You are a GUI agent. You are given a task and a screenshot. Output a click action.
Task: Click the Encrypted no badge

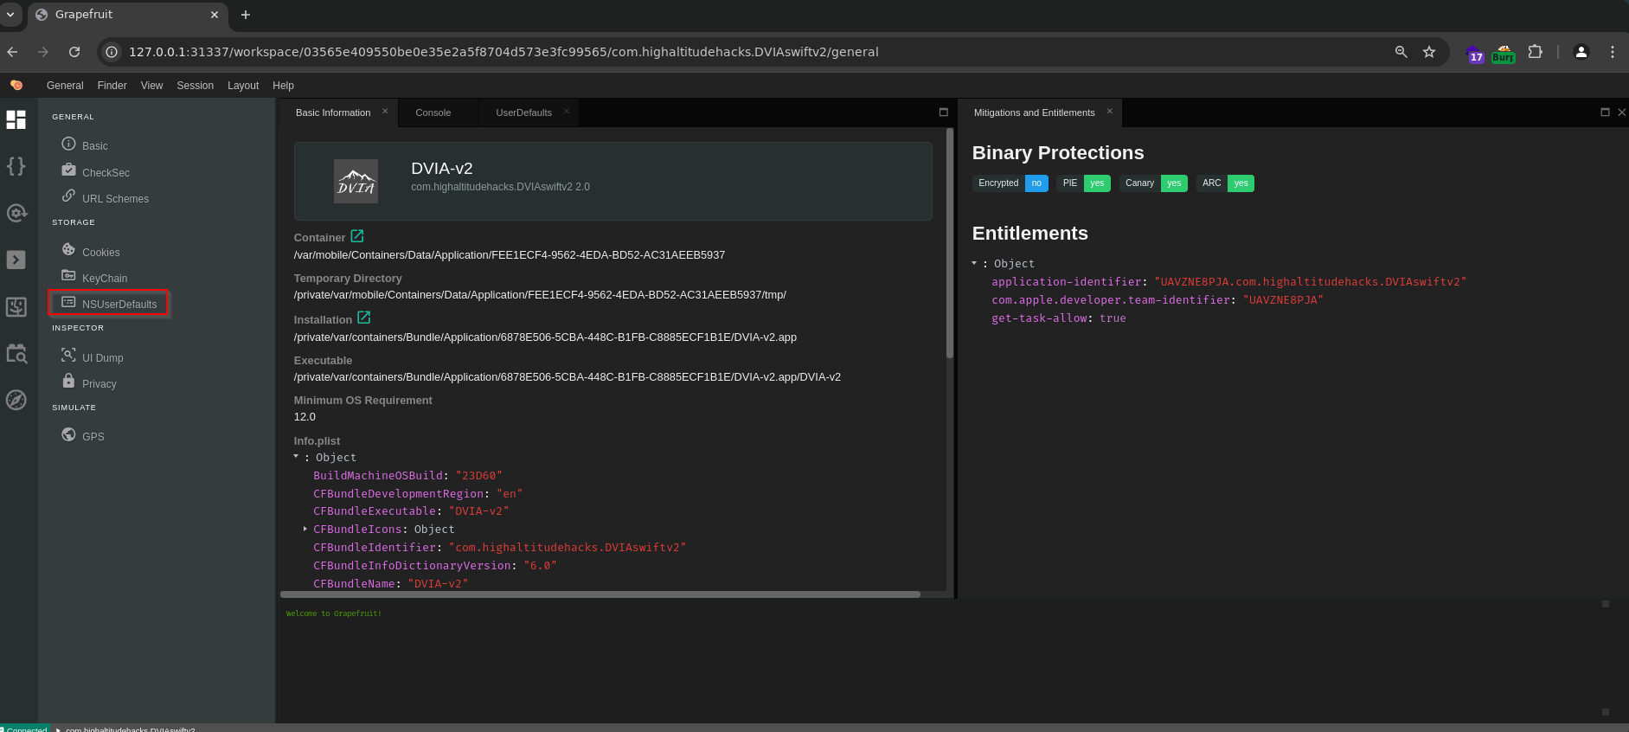[1010, 183]
